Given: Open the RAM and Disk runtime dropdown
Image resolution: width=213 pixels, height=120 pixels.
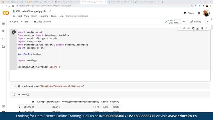Looking at the screenshot, I should [x=184, y=22].
